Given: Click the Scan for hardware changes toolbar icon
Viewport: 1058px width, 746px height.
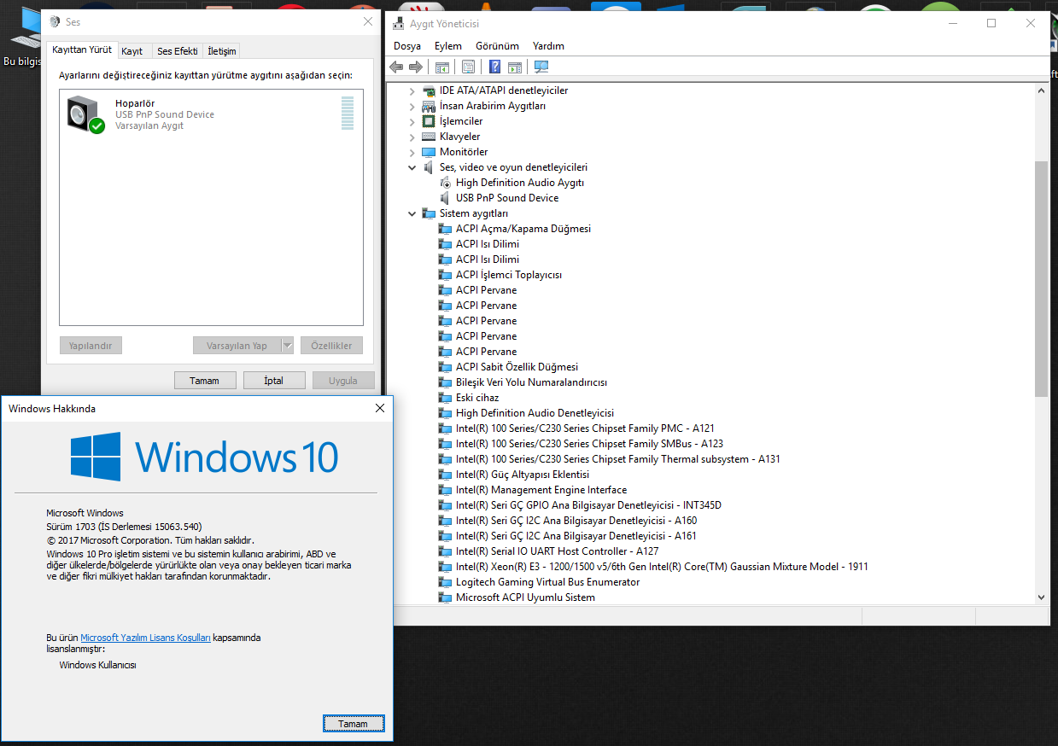Looking at the screenshot, I should (x=541, y=67).
